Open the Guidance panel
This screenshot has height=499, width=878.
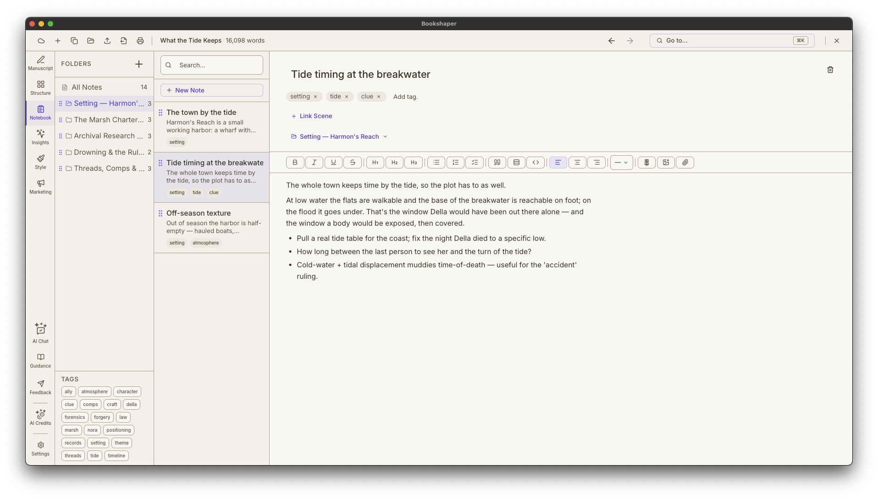point(40,361)
